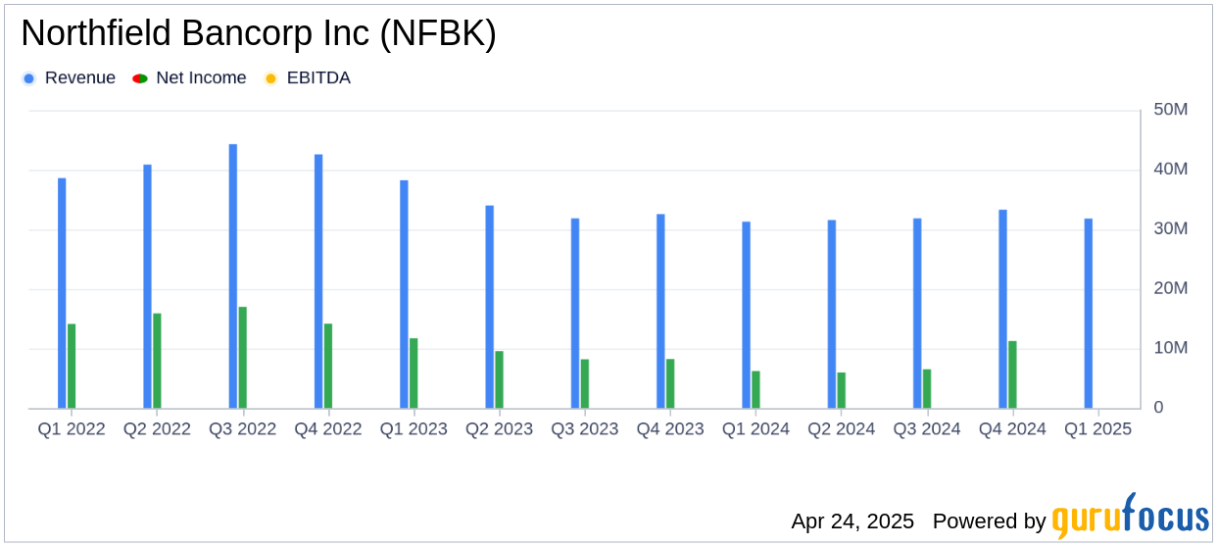
Task: Click the Q1 2023 x-axis label
Action: (x=414, y=429)
